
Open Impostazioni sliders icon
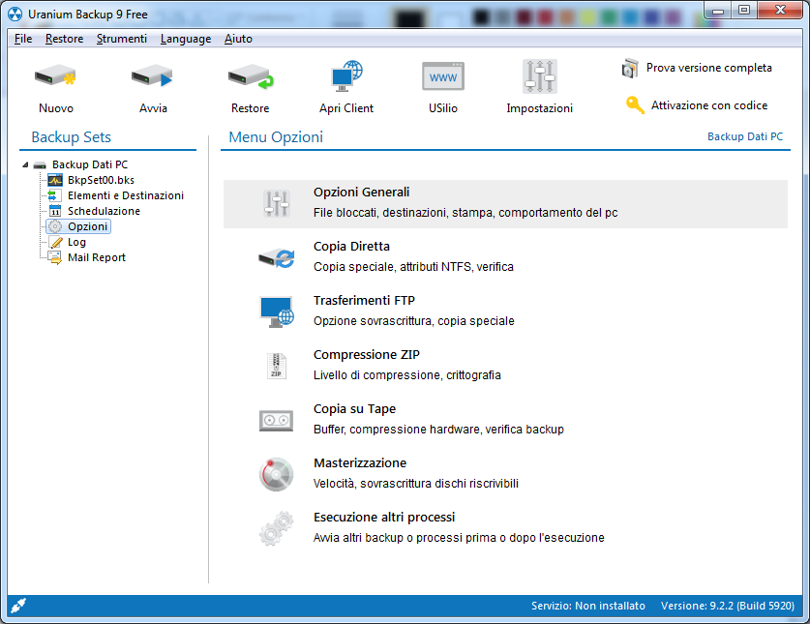pos(539,76)
